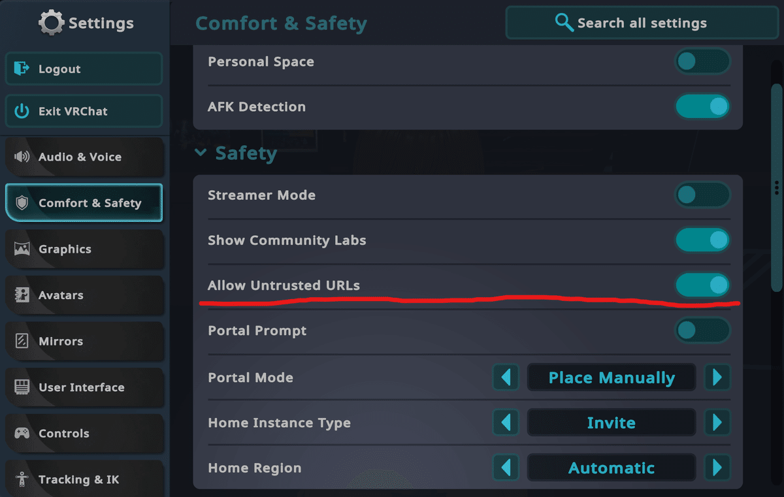Click the Mirrors sidebar icon
Viewport: 784px width, 497px height.
click(22, 341)
